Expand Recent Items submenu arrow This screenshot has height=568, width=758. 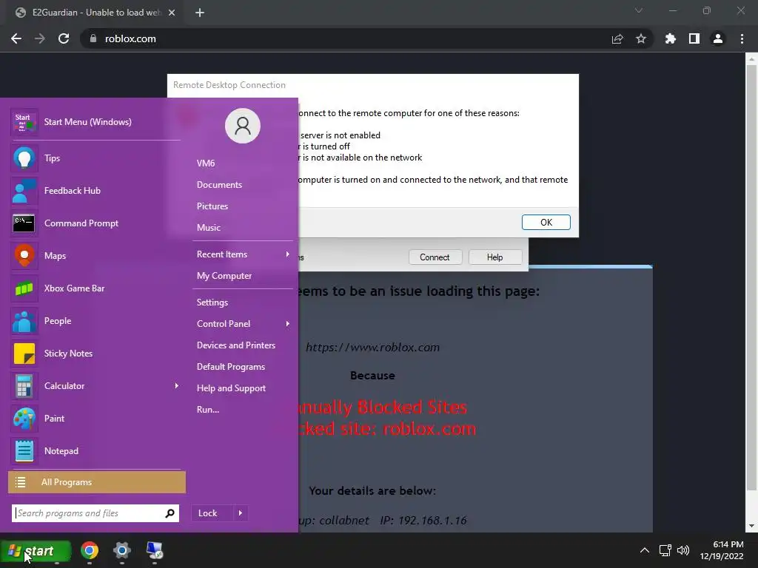click(x=288, y=254)
